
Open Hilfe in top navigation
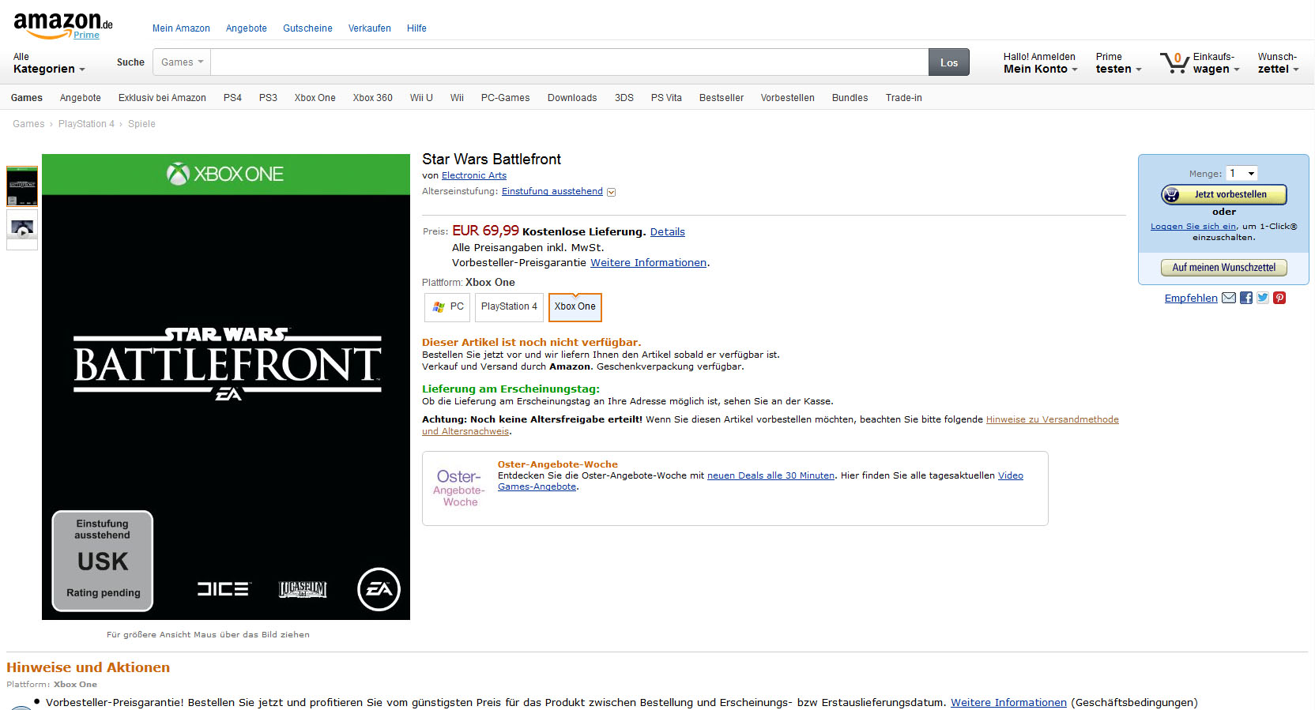(x=416, y=28)
